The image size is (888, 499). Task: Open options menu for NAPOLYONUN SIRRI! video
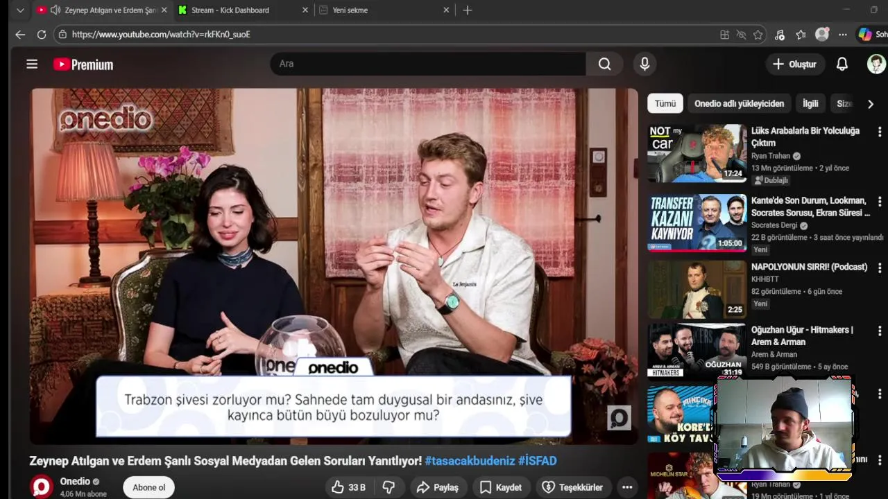pyautogui.click(x=880, y=268)
